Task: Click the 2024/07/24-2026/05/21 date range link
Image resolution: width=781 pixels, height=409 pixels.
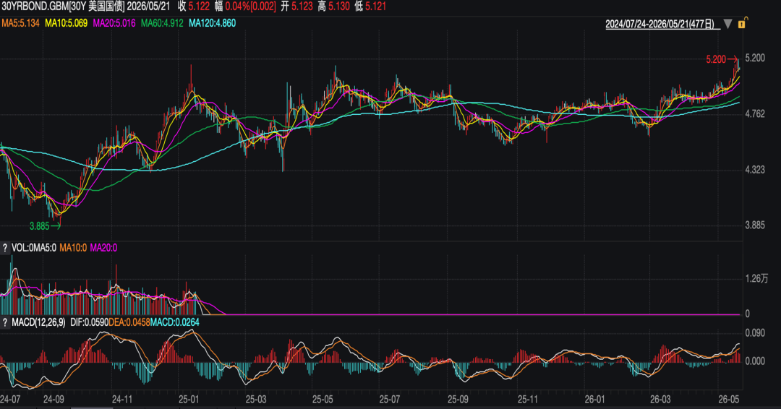Action: (660, 24)
